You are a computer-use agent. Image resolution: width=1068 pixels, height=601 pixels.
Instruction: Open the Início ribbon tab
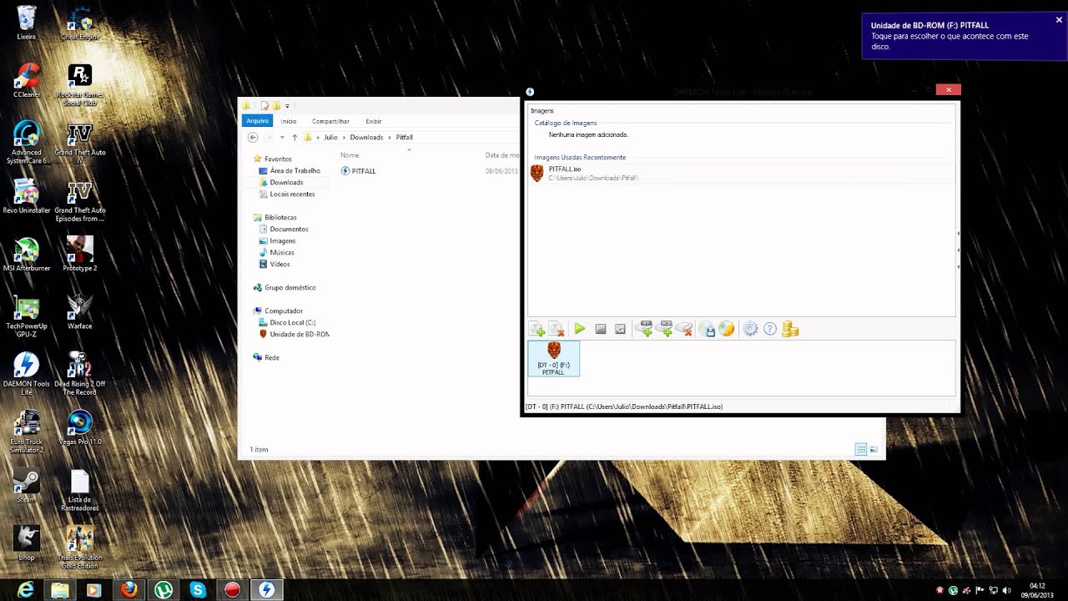289,121
